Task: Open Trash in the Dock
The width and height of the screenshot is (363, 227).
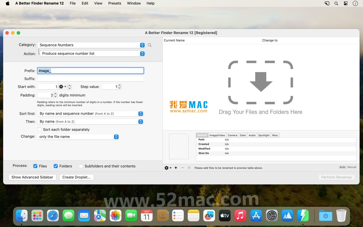Action: (x=341, y=216)
